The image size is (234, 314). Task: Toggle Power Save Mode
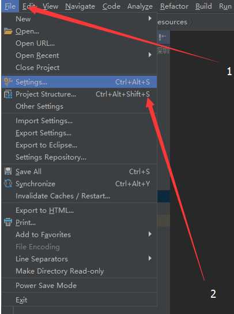[46, 285]
